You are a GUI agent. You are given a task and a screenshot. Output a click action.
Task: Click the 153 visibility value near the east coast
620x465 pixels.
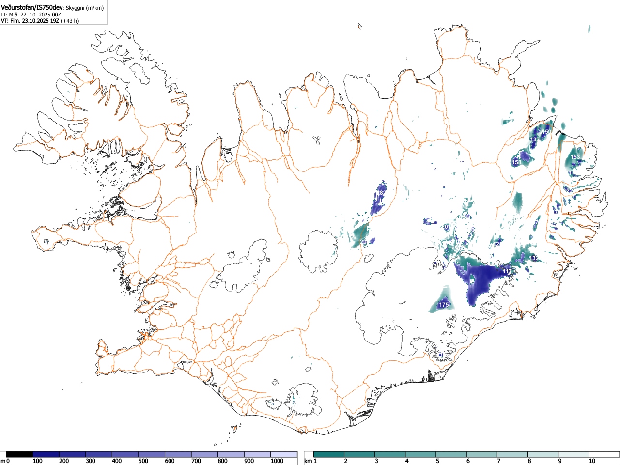574,157
